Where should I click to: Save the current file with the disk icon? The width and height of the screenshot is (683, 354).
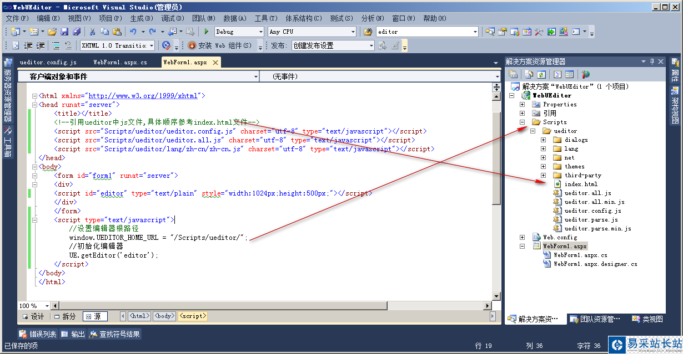pos(64,32)
